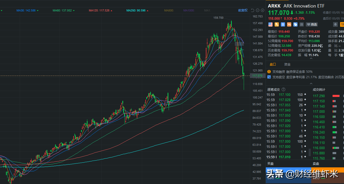Screen dimensions: 344x184
Task: Click trade row priced 117.090
Action: pos(287,121)
